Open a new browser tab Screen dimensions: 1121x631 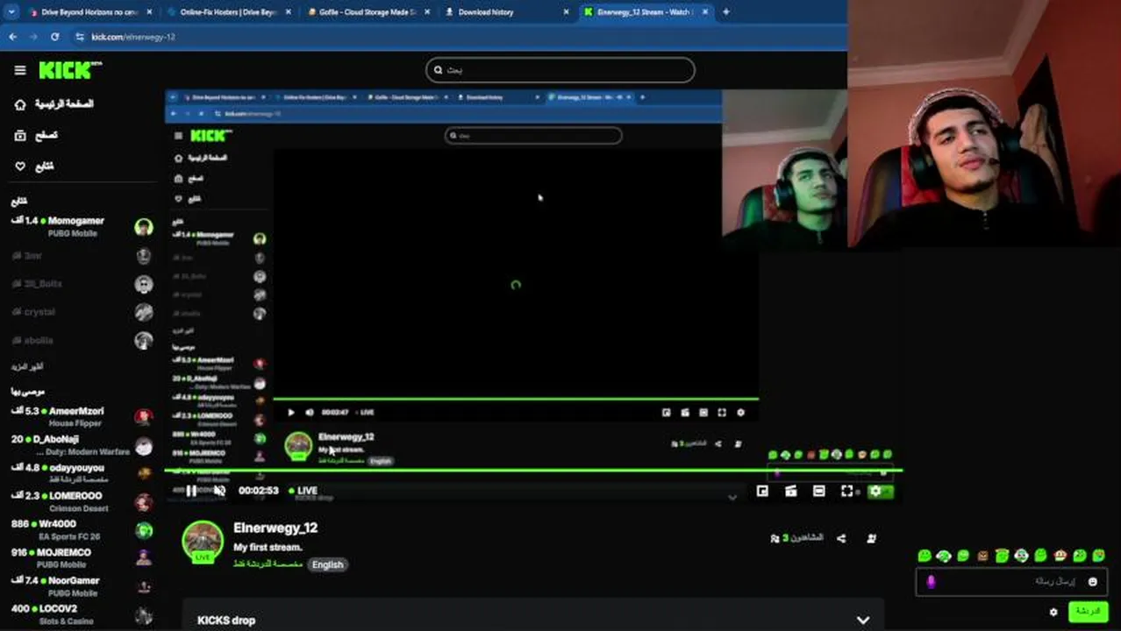pyautogui.click(x=725, y=12)
